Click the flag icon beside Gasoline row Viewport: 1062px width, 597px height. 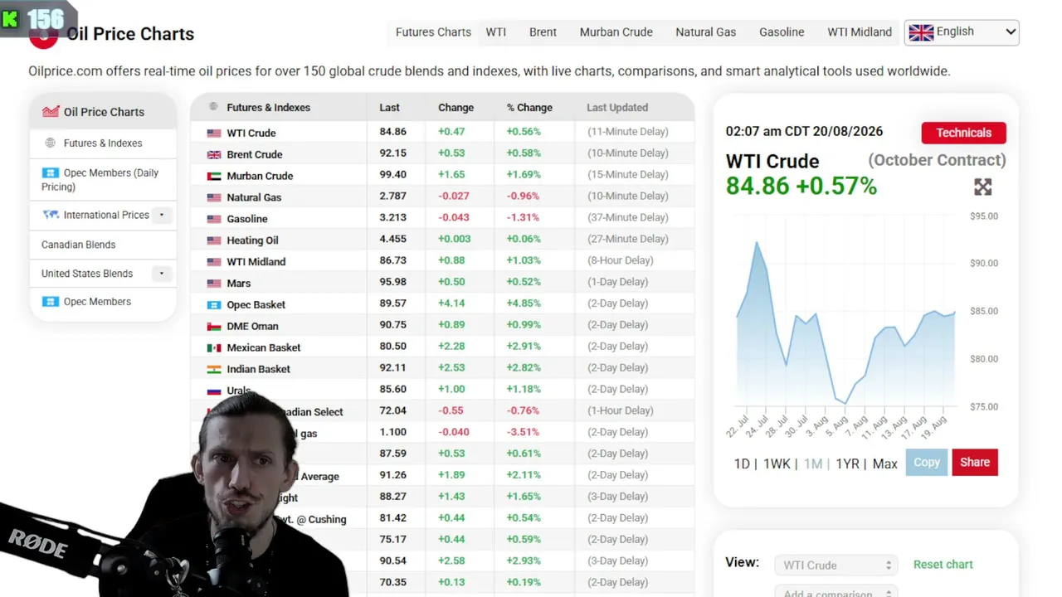[214, 219]
